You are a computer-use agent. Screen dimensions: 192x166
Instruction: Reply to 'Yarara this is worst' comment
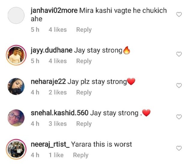point(81,155)
